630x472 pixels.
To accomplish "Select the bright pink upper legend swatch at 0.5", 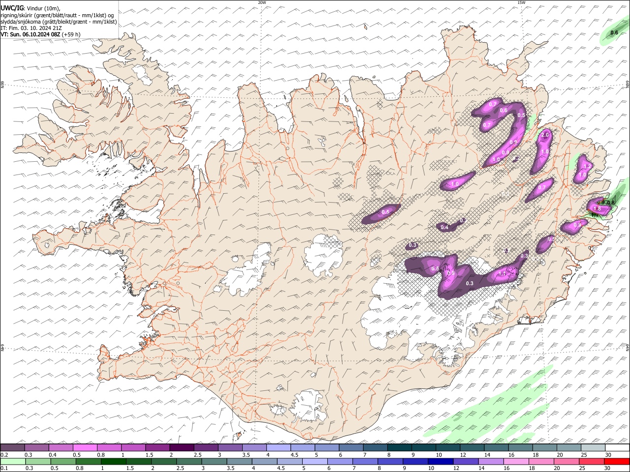I will (x=85, y=447).
